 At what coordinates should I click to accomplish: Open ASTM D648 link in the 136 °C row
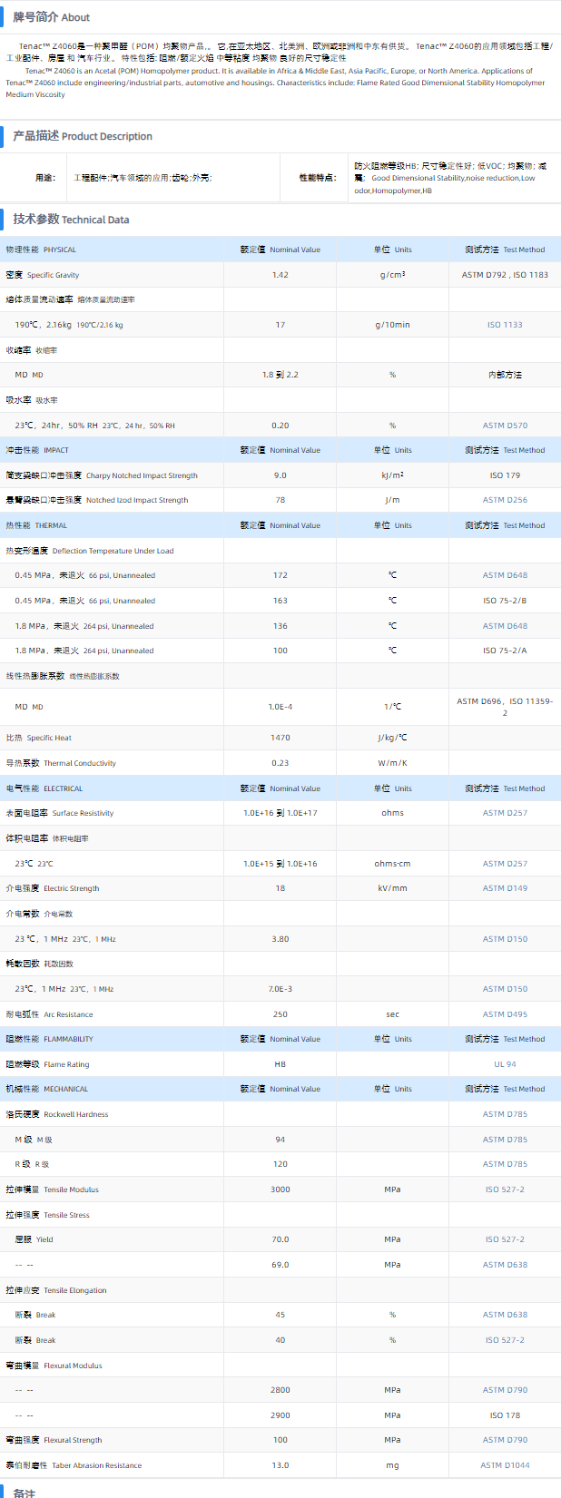[x=505, y=626]
